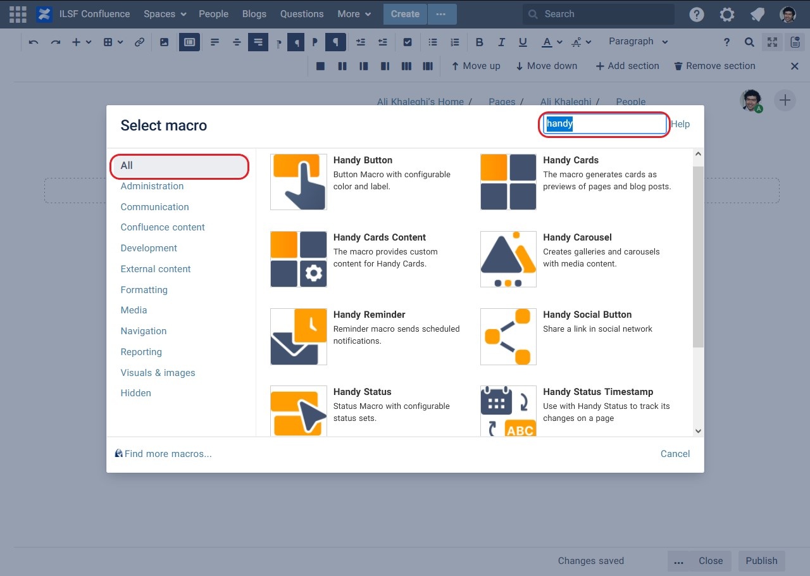Open the app switcher grid icon

(18, 14)
